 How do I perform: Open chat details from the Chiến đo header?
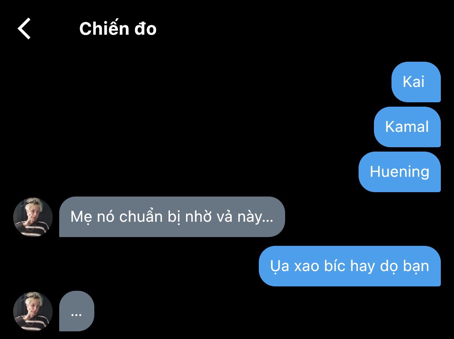click(x=118, y=28)
